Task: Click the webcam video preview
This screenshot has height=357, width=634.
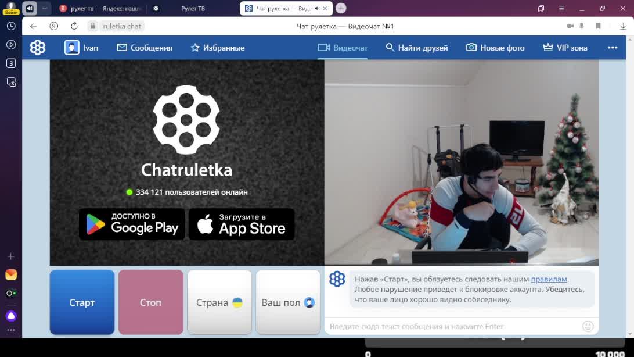Action: click(462, 163)
